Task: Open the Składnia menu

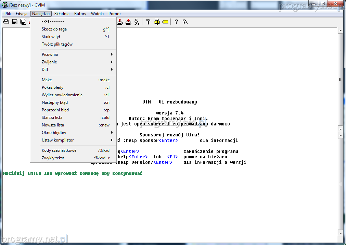Action: [x=62, y=14]
